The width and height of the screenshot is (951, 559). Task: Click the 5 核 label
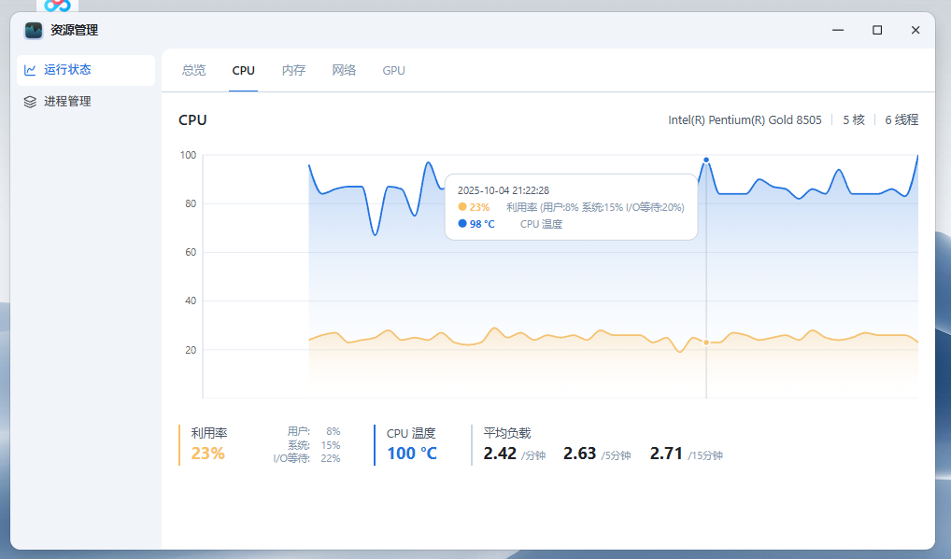point(854,119)
